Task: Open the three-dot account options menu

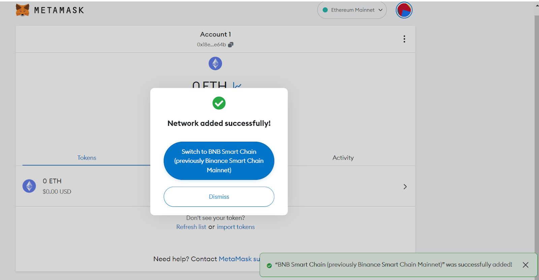Action: (404, 39)
